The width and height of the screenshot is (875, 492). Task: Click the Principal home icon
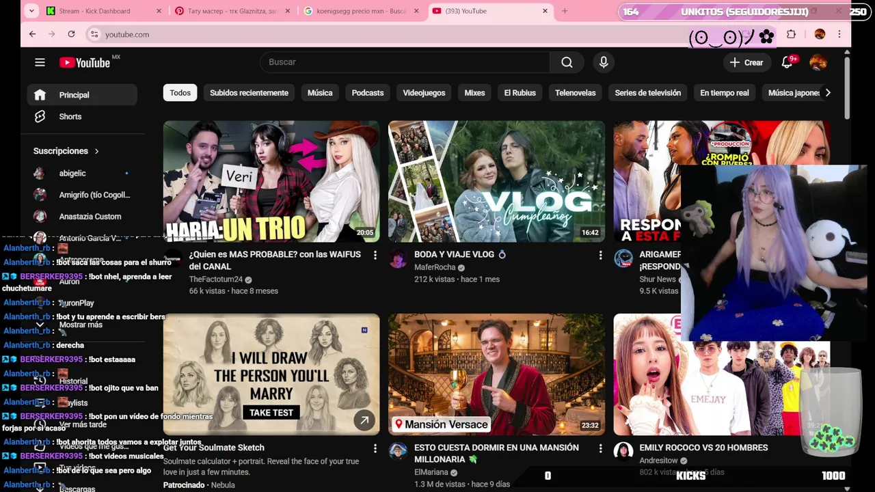tap(40, 95)
